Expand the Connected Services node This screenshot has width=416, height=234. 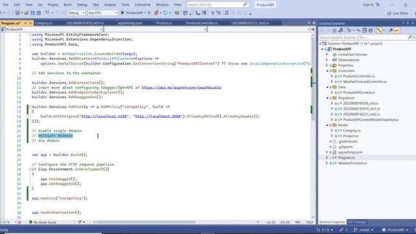(327, 55)
